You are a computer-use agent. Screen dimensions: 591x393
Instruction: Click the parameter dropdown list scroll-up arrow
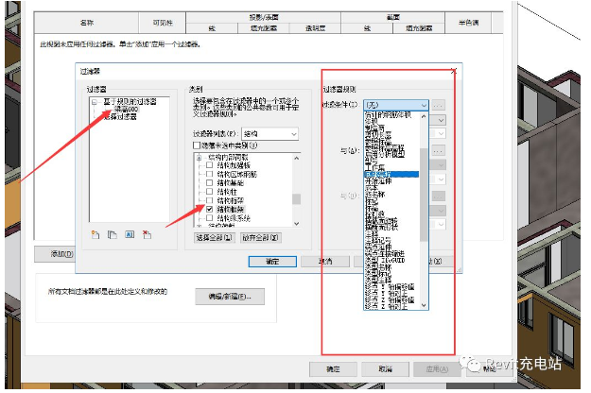click(x=424, y=116)
